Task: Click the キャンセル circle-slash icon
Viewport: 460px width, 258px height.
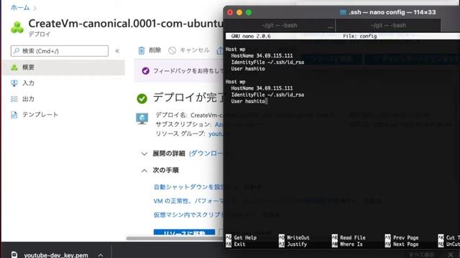Action: point(172,51)
